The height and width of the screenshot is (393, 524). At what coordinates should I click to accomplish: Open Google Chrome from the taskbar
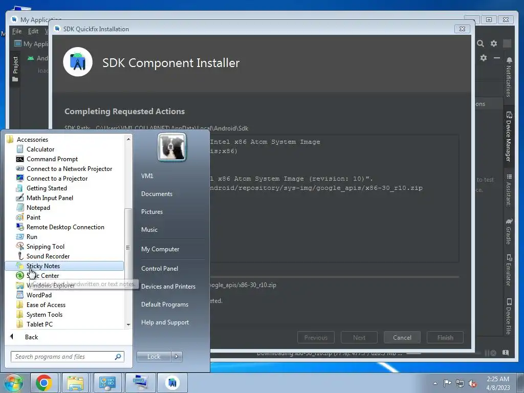[x=44, y=383]
